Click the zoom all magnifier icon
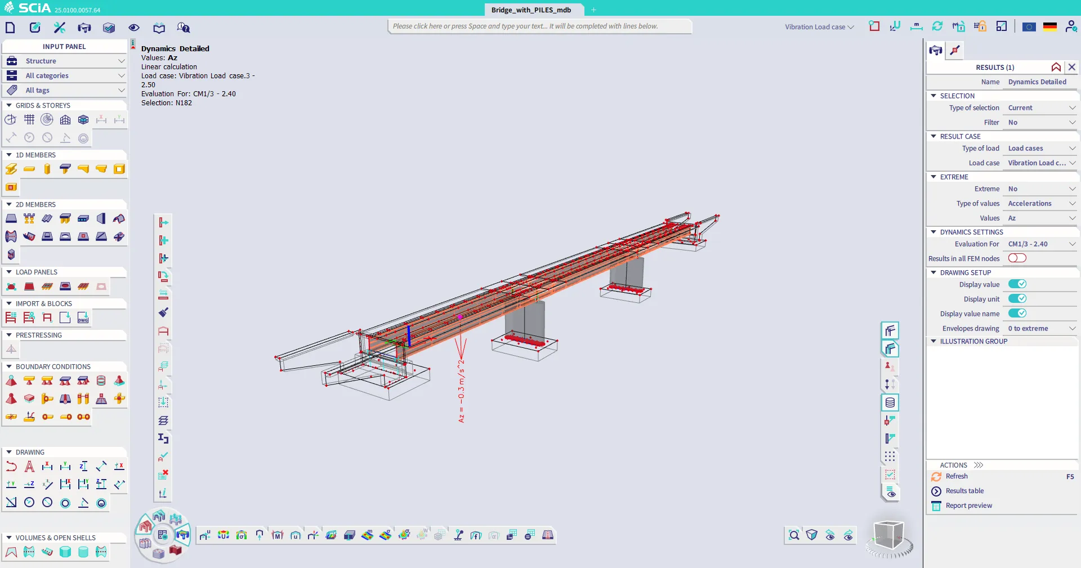Screen dimensions: 1081x568 794,535
